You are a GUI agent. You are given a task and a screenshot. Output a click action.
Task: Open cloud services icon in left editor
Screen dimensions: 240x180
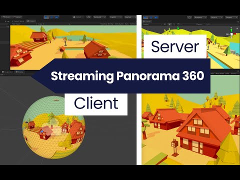[x=89, y=17]
